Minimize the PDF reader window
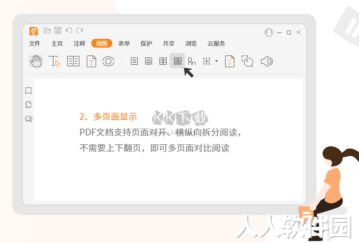359x243 pixels. pos(280,32)
